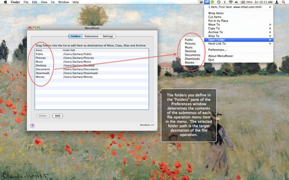The image size is (289, 180).
Task: Click the Add button
Action: click(x=57, y=116)
